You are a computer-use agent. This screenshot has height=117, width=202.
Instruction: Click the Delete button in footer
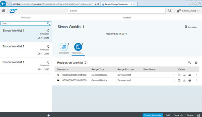pyautogui.click(x=190, y=115)
